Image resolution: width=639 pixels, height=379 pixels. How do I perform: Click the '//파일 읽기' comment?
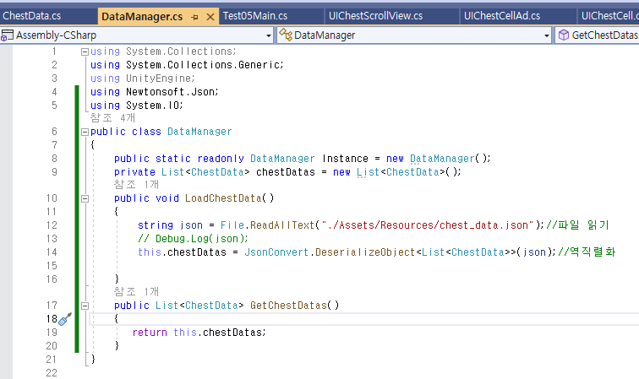(577, 225)
